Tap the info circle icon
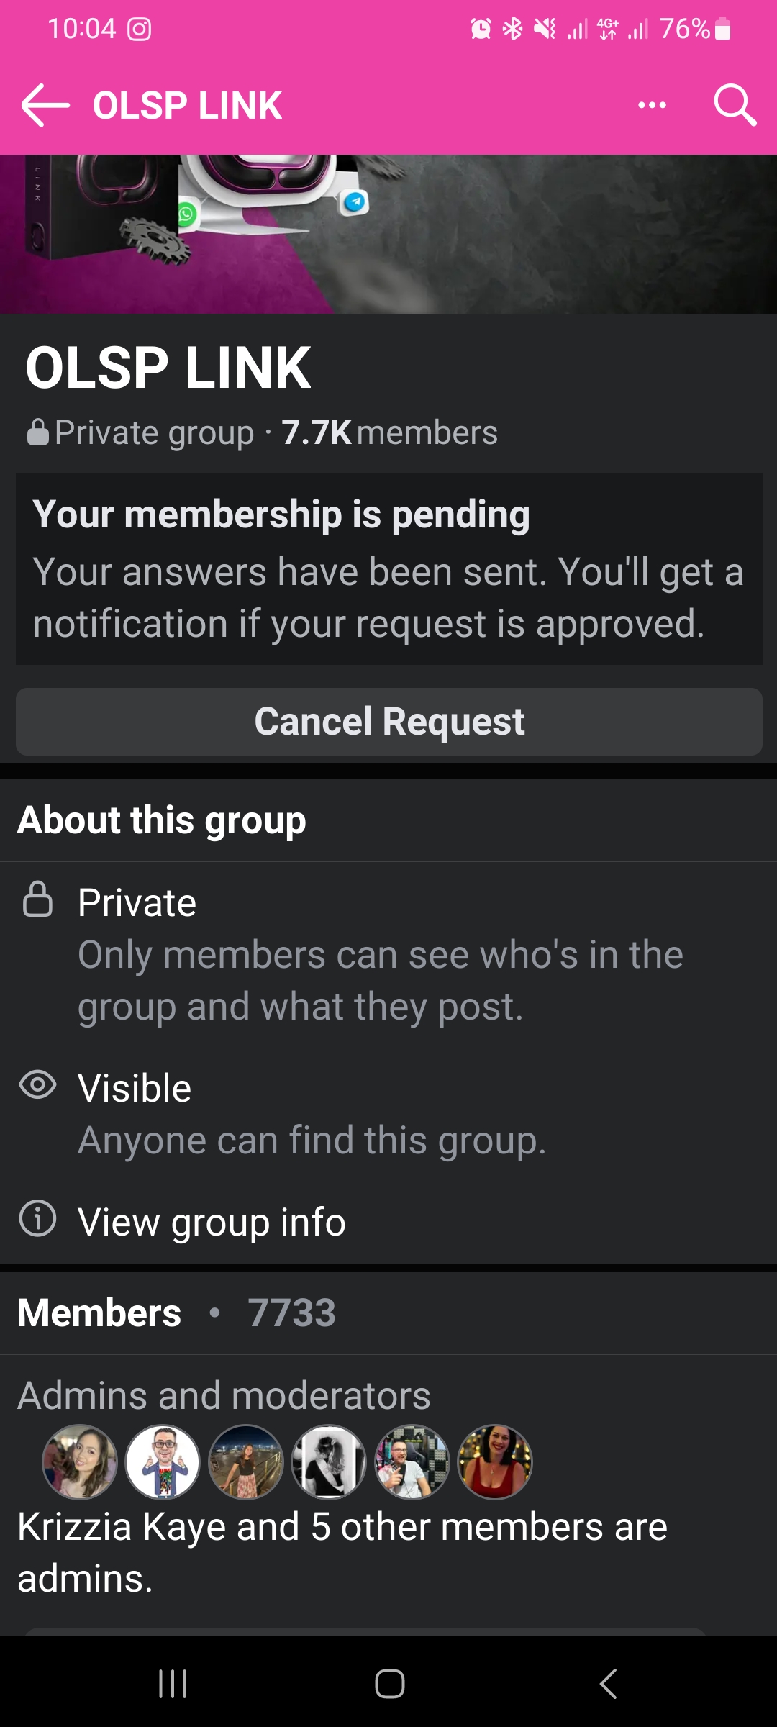This screenshot has width=777, height=1727. pyautogui.click(x=37, y=1218)
